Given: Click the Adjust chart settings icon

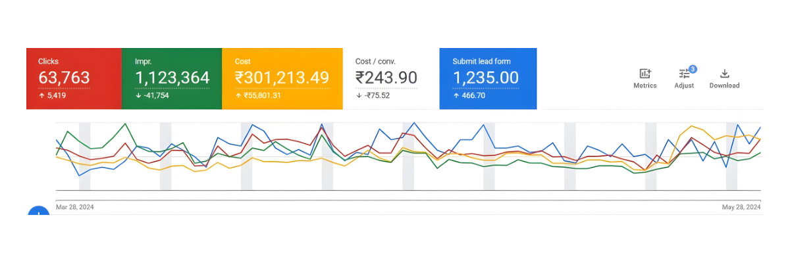Looking at the screenshot, I should (x=684, y=74).
